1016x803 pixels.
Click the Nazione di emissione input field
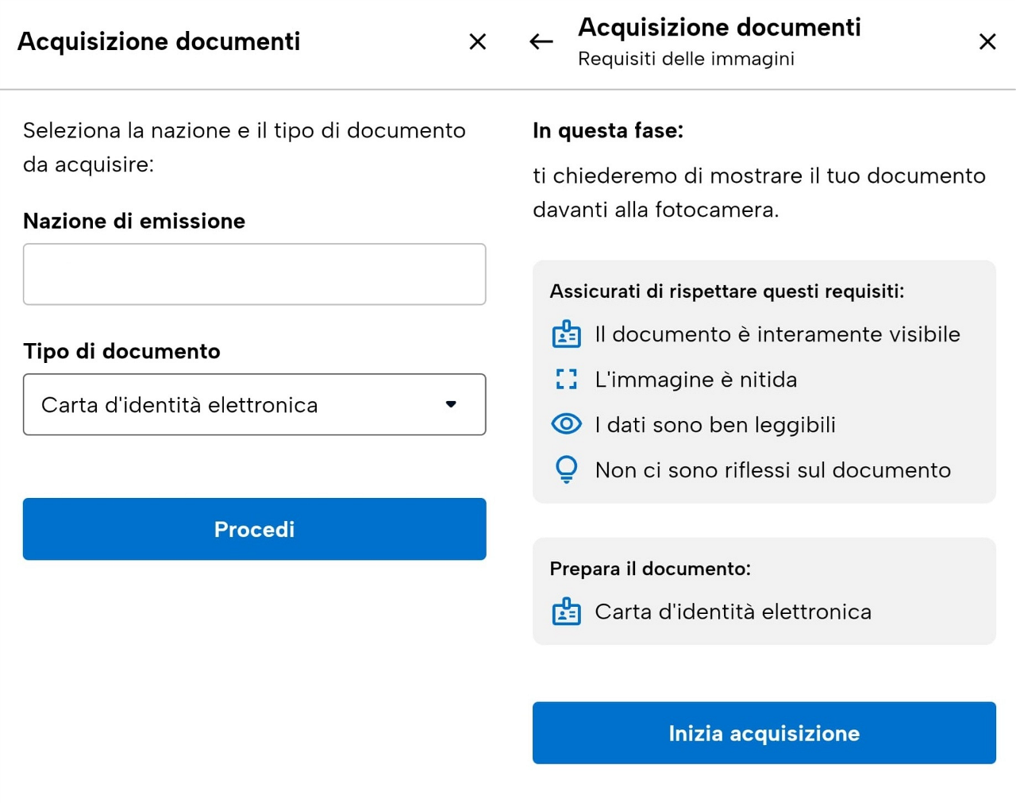[255, 274]
